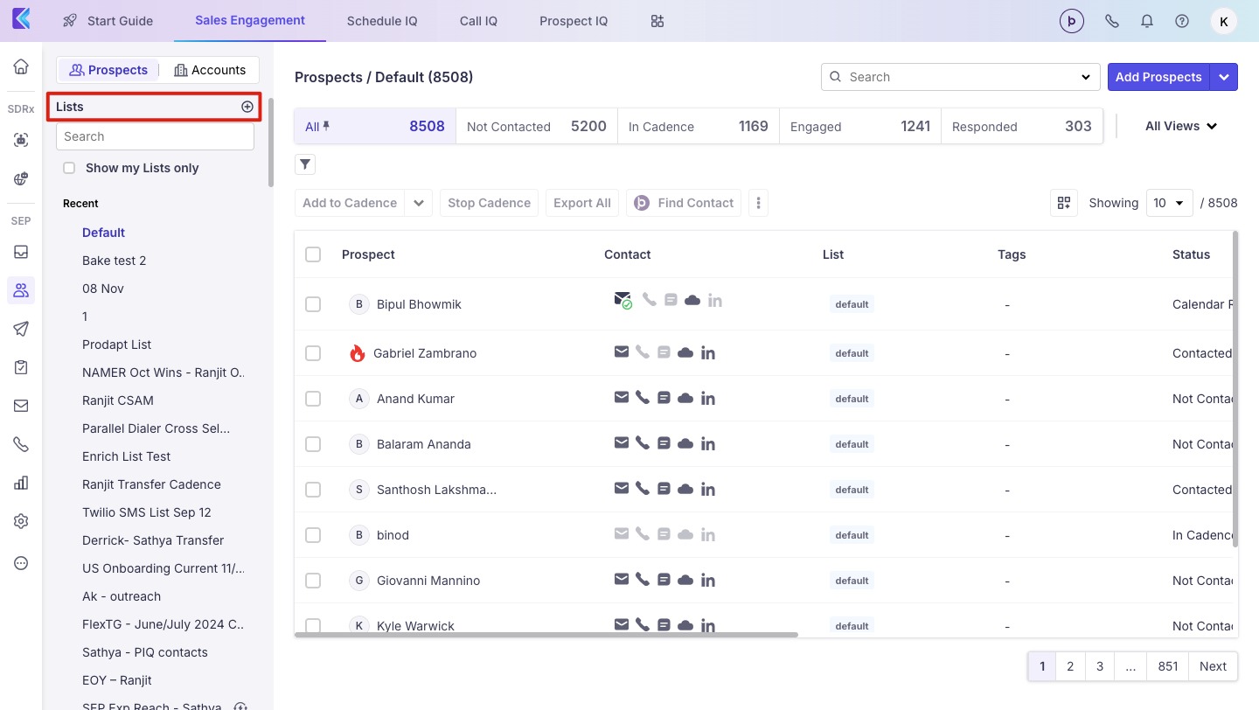Open the Bake test 2 list
The image size is (1259, 710).
pos(115,261)
